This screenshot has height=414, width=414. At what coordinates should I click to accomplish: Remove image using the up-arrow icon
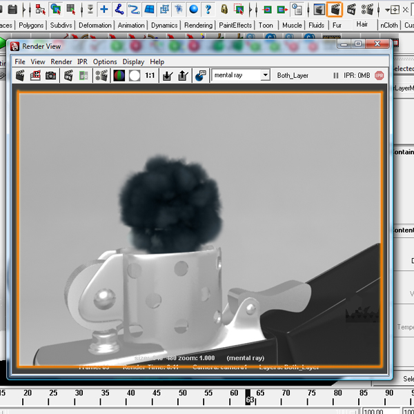[183, 76]
